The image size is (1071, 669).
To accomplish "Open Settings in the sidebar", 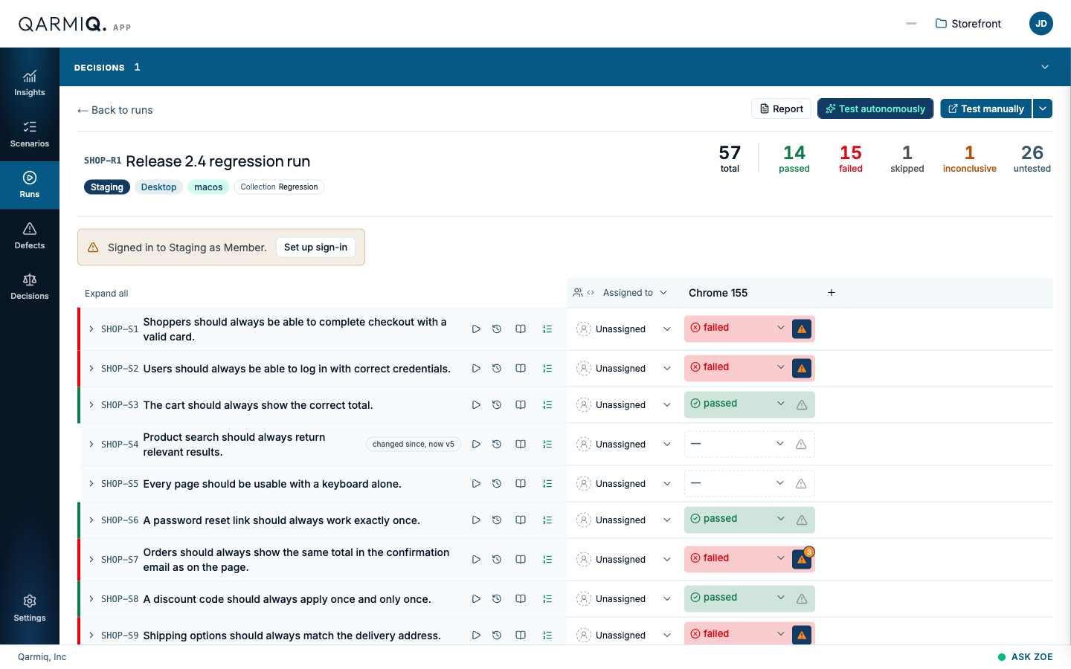I will 30,609.
